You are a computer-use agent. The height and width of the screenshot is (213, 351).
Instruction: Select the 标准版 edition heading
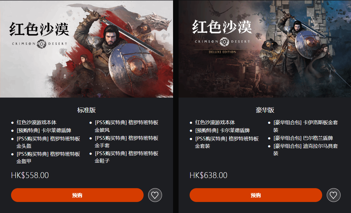pyautogui.click(x=87, y=110)
